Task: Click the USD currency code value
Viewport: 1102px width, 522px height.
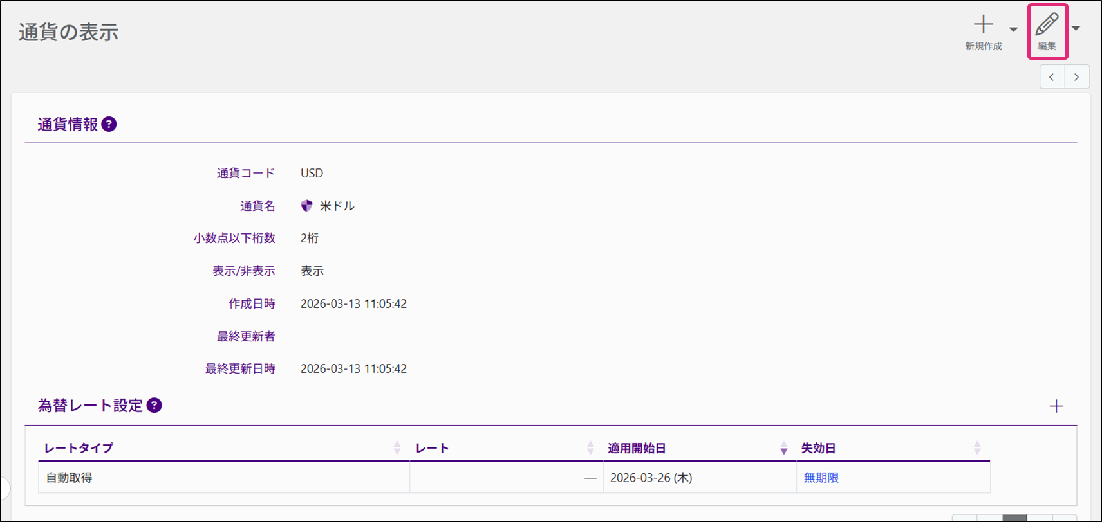Action: click(312, 173)
